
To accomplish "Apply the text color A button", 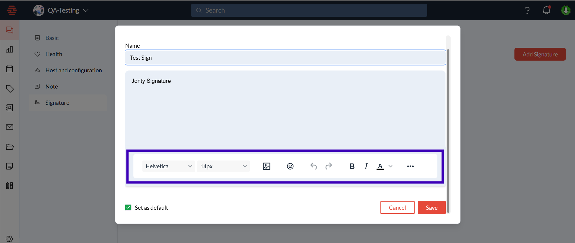I will (x=380, y=166).
